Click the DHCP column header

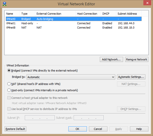pos(108,14)
